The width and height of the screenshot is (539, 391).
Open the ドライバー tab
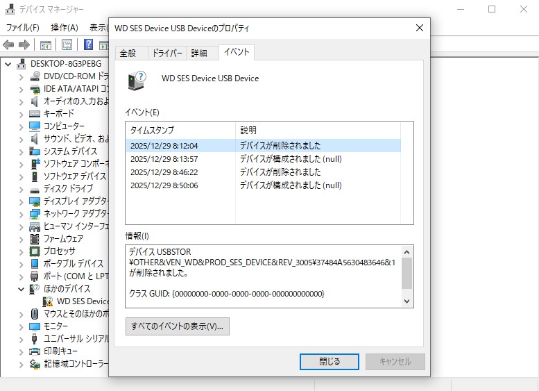(167, 53)
